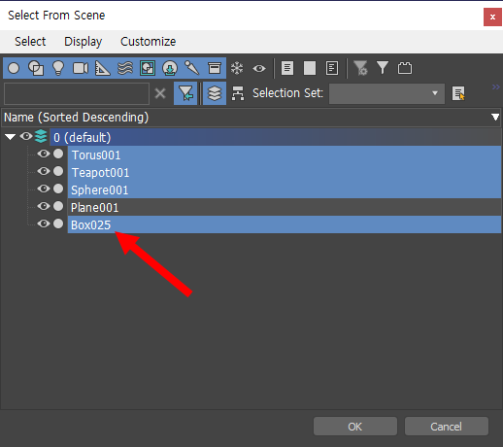Toggle visibility eye of Torus001
This screenshot has height=447, width=503.
tap(44, 154)
